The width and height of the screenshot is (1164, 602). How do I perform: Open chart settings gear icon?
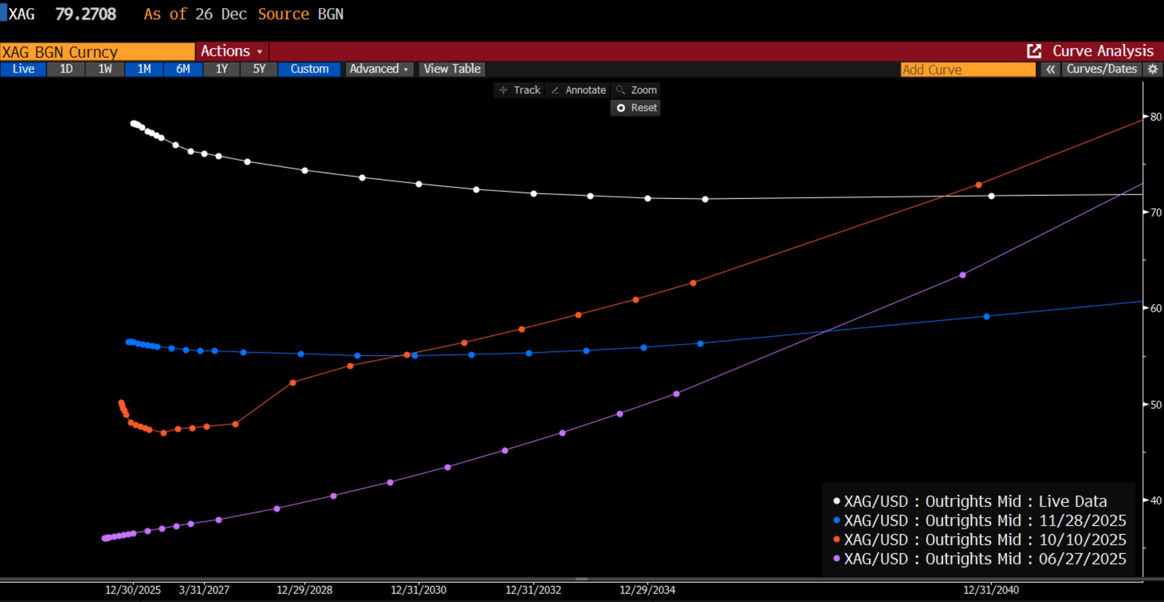1153,69
